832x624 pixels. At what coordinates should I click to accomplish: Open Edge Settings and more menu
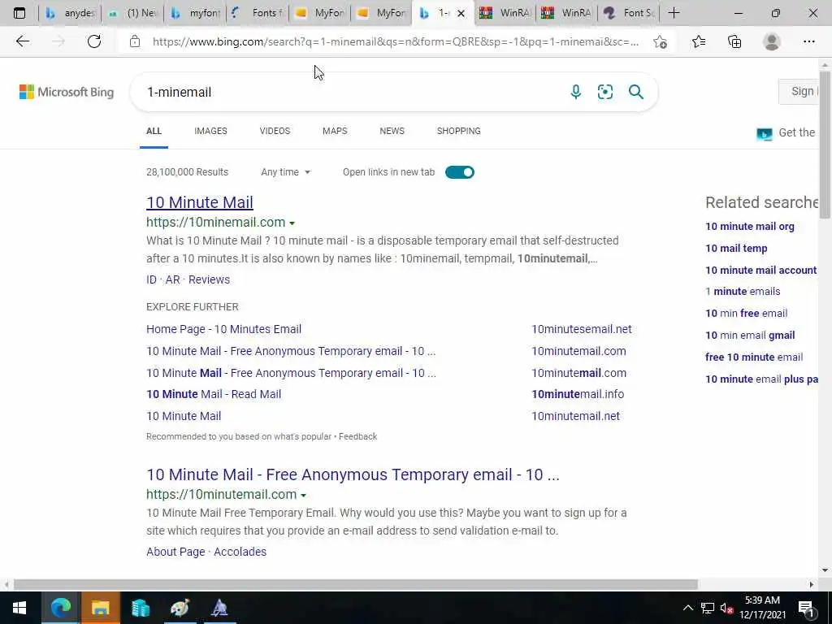tap(808, 41)
